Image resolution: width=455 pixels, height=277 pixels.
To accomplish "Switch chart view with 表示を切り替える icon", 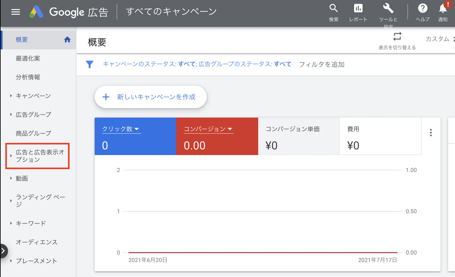I will 397,36.
